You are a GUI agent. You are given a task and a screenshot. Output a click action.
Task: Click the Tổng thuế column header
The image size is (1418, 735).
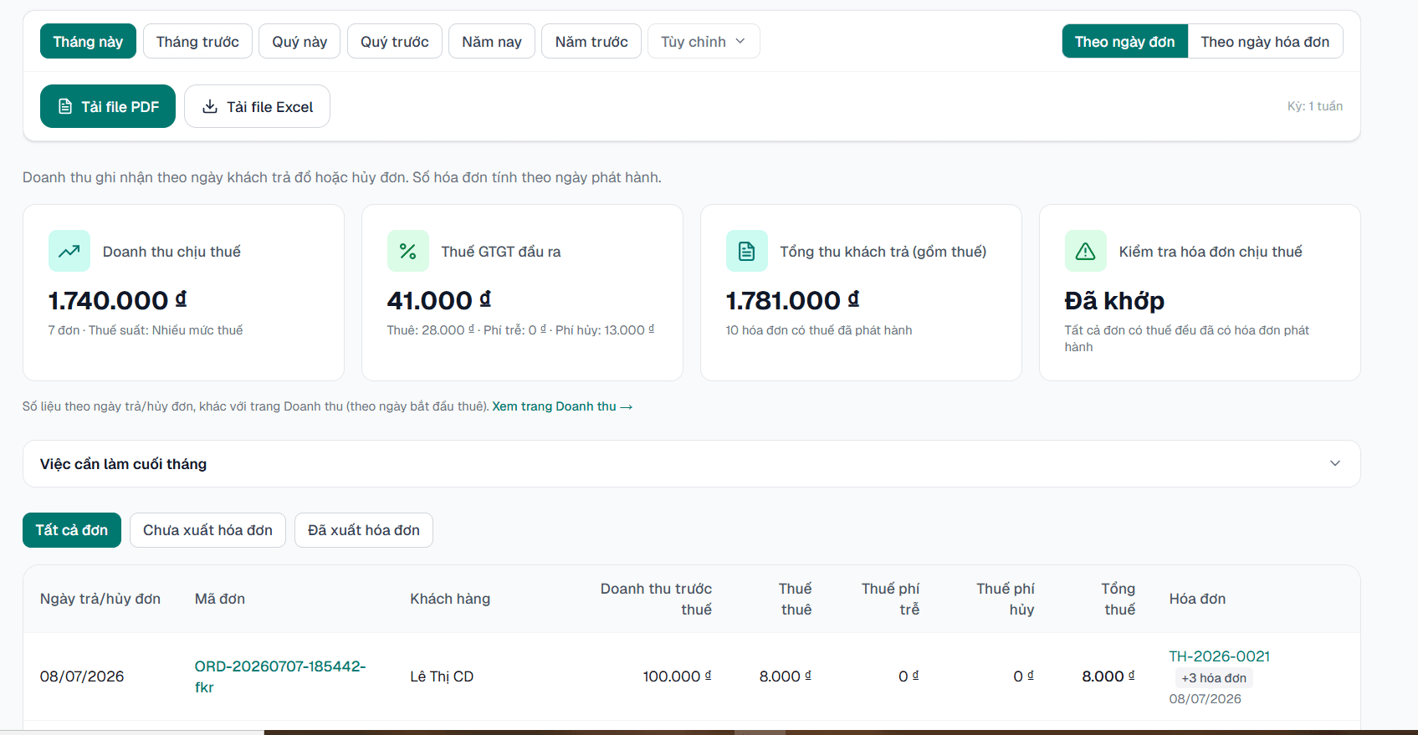point(1119,599)
